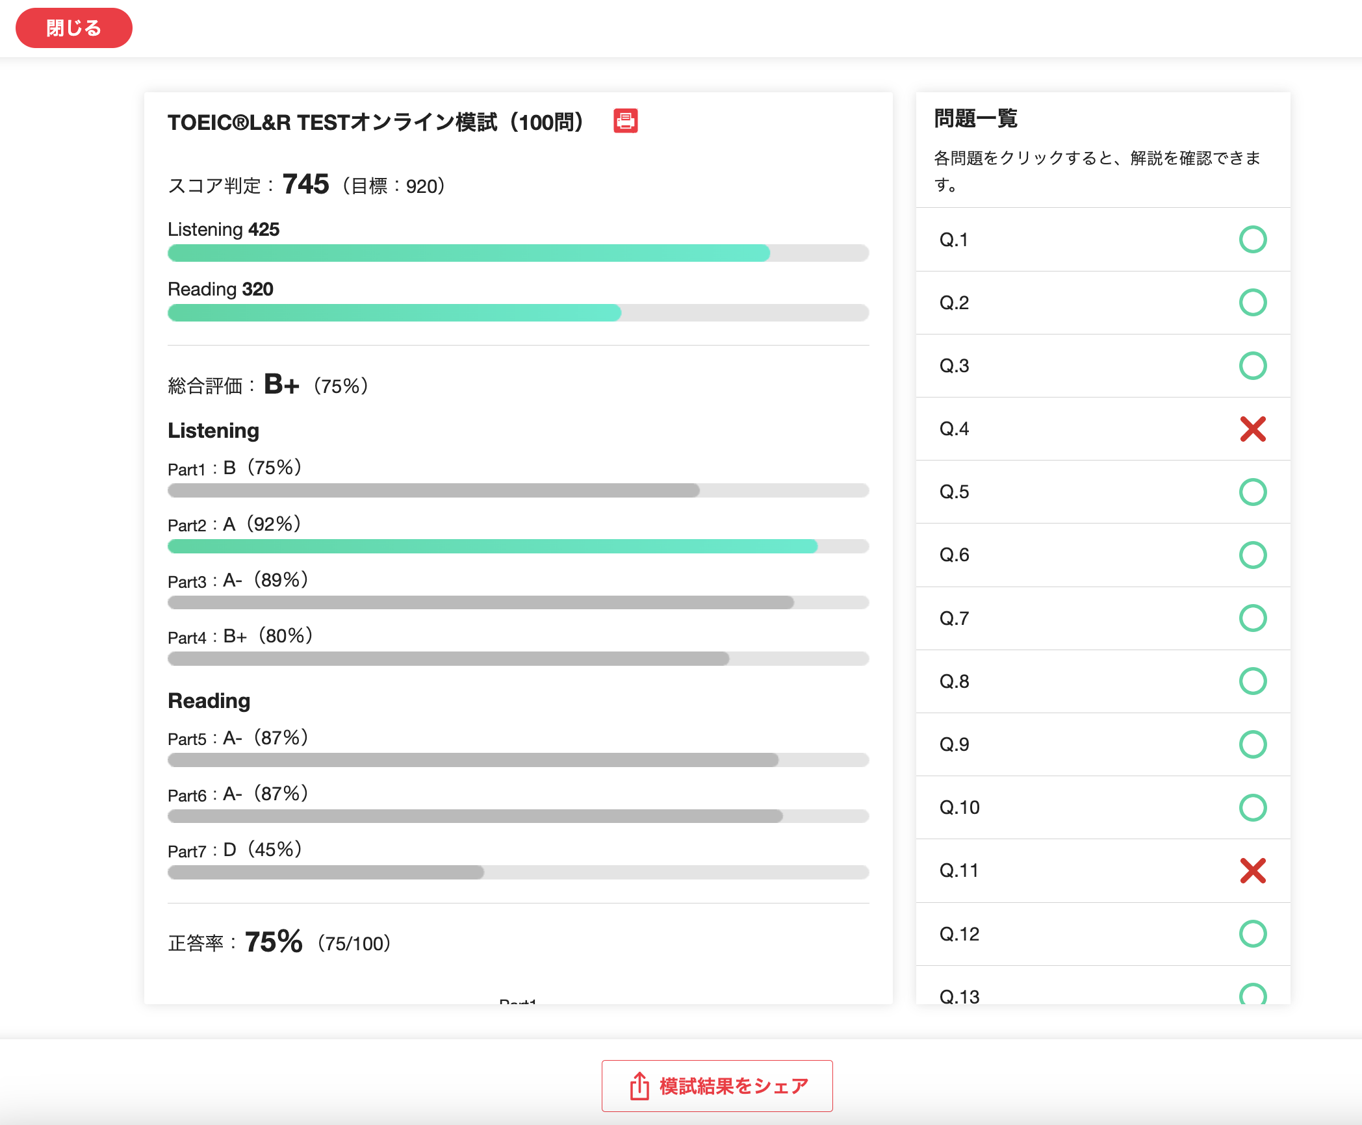Click the score value 745
Image resolution: width=1362 pixels, height=1125 pixels.
click(306, 184)
